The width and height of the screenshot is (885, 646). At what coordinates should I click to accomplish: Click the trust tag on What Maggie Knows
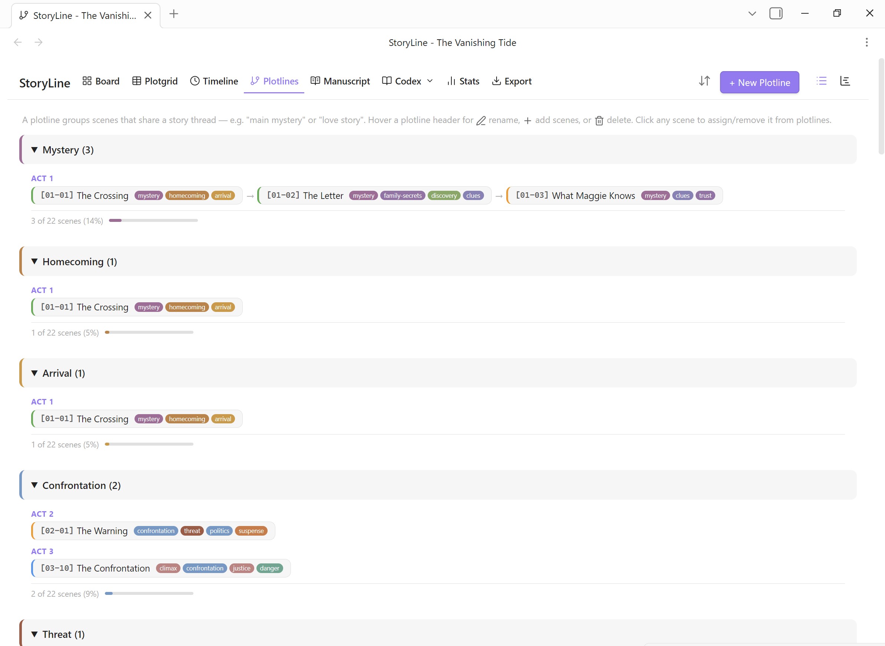click(x=705, y=196)
